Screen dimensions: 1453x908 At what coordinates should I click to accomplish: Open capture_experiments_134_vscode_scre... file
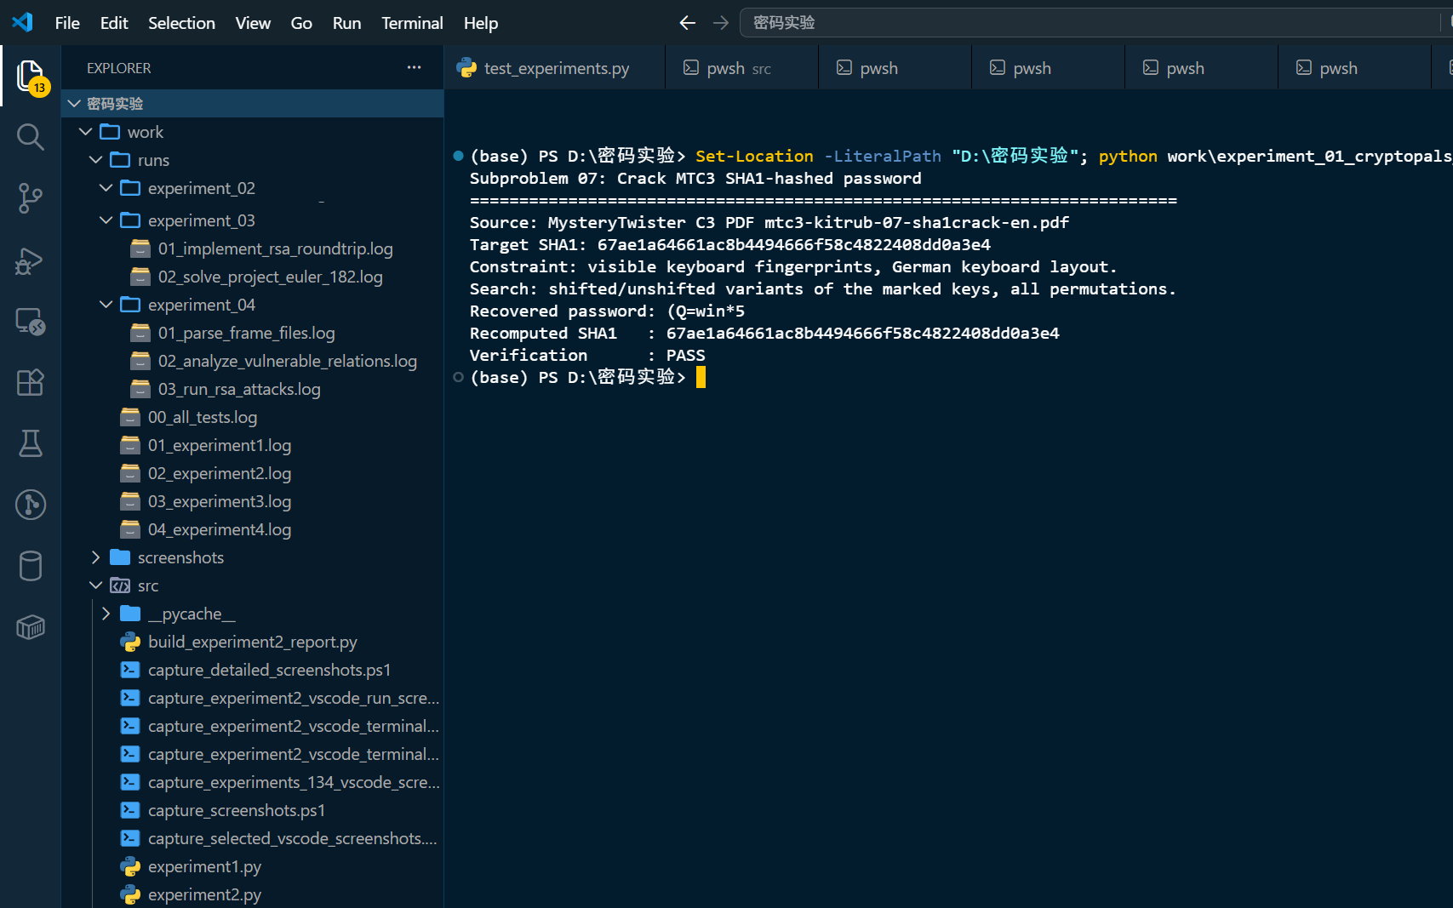click(x=293, y=782)
